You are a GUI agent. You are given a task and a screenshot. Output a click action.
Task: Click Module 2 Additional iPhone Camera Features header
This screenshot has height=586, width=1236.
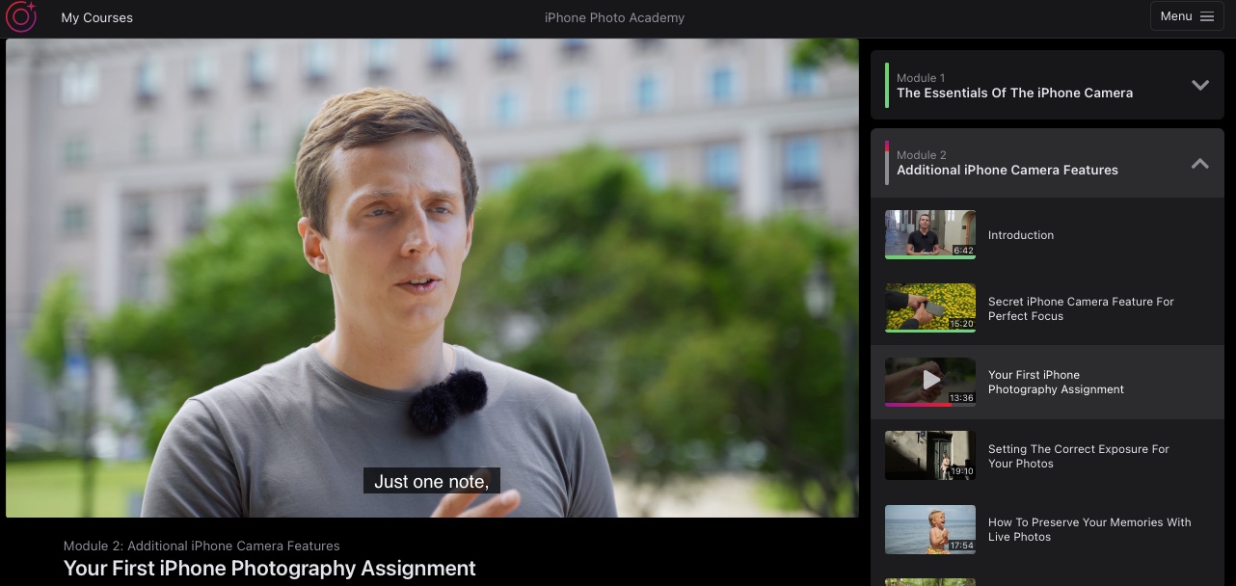tap(1047, 163)
